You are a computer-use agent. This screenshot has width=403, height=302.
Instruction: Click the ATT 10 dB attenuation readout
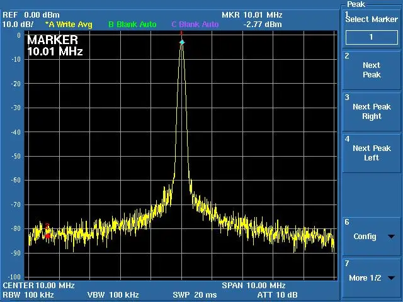pos(277,294)
